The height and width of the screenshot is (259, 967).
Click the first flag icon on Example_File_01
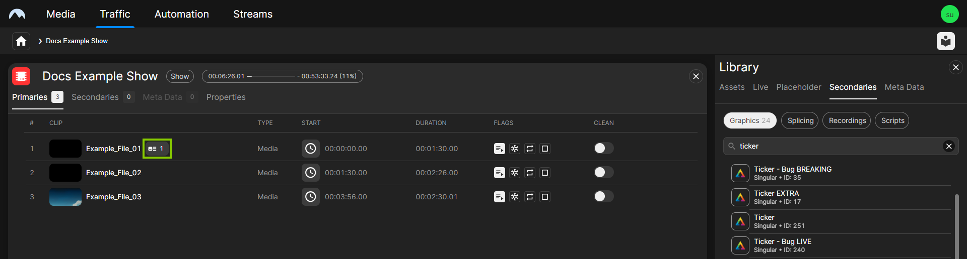point(499,149)
